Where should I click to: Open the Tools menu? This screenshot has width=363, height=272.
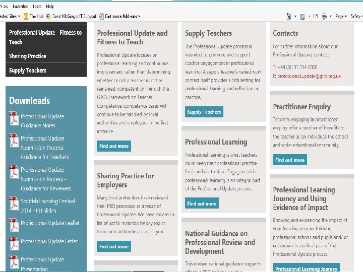click(x=37, y=7)
